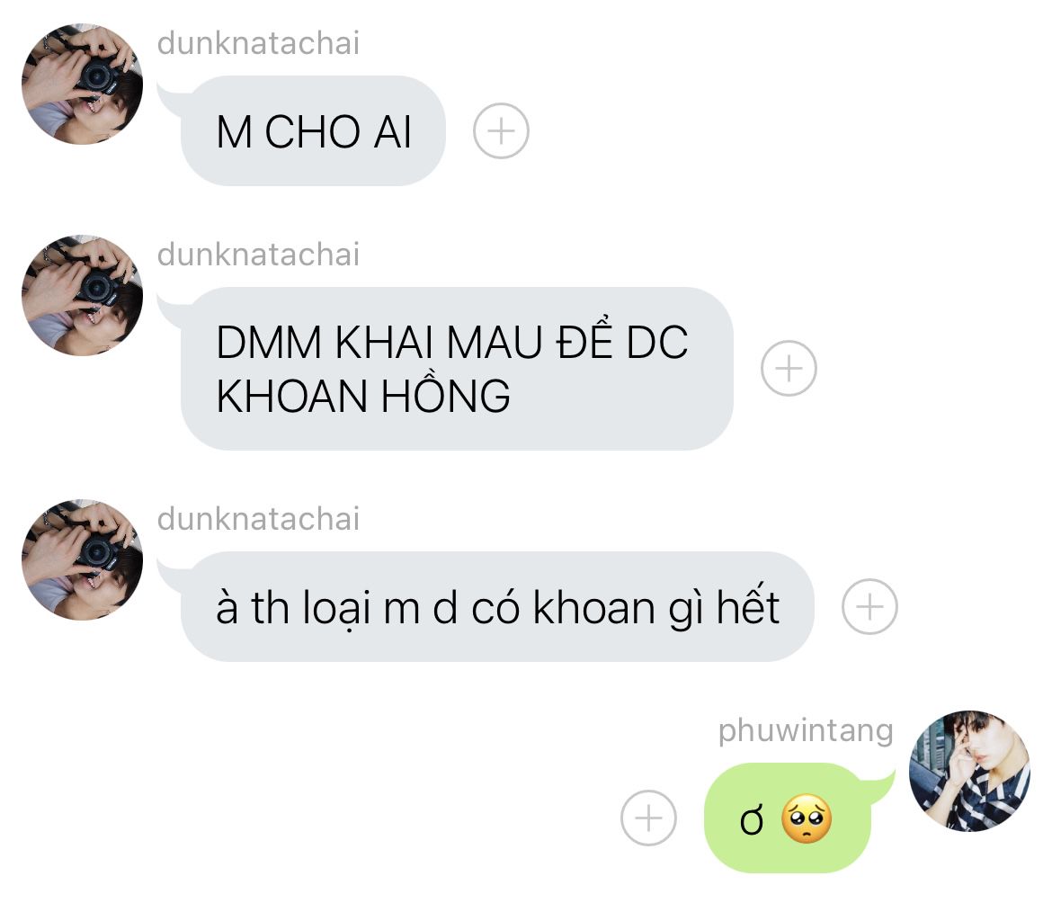Tap the plus icon beside 'DMM KHAI MAU' message

point(789,369)
